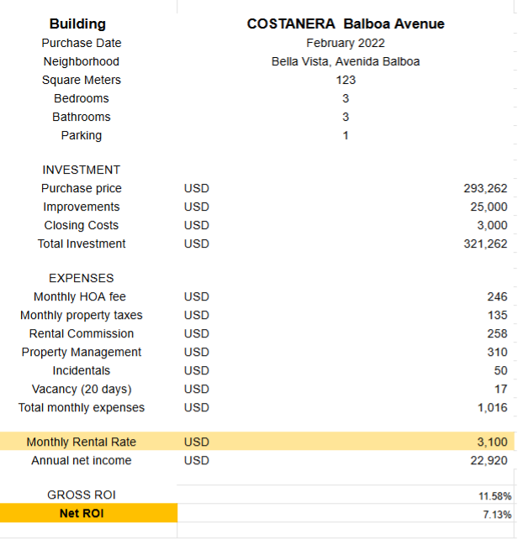518x539 pixels.
Task: Click the Total Investment value '321,262'
Action: click(485, 243)
